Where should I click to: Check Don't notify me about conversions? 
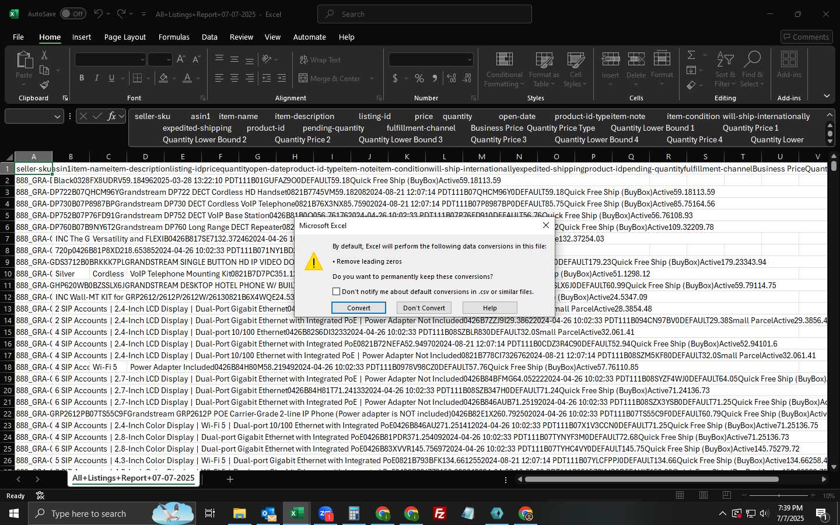[x=337, y=292]
